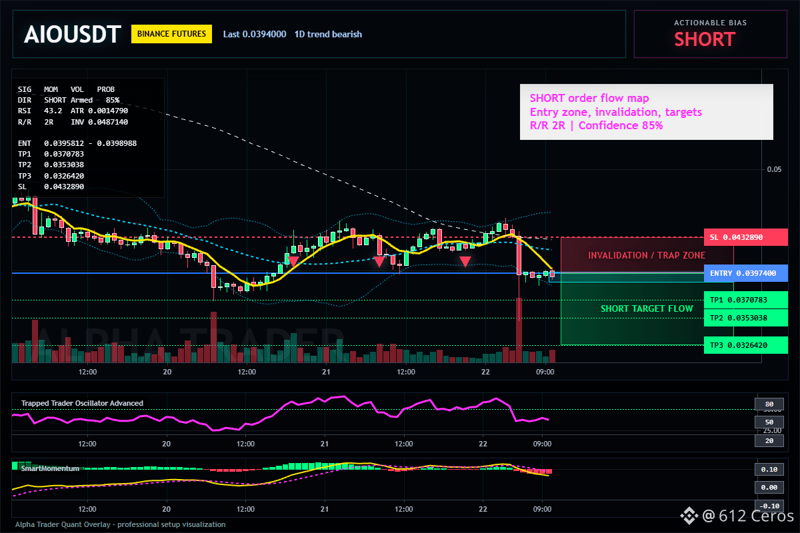Select the DIR SHORT Armed 85% row
Viewport: 800px width, 533px height.
(69, 99)
